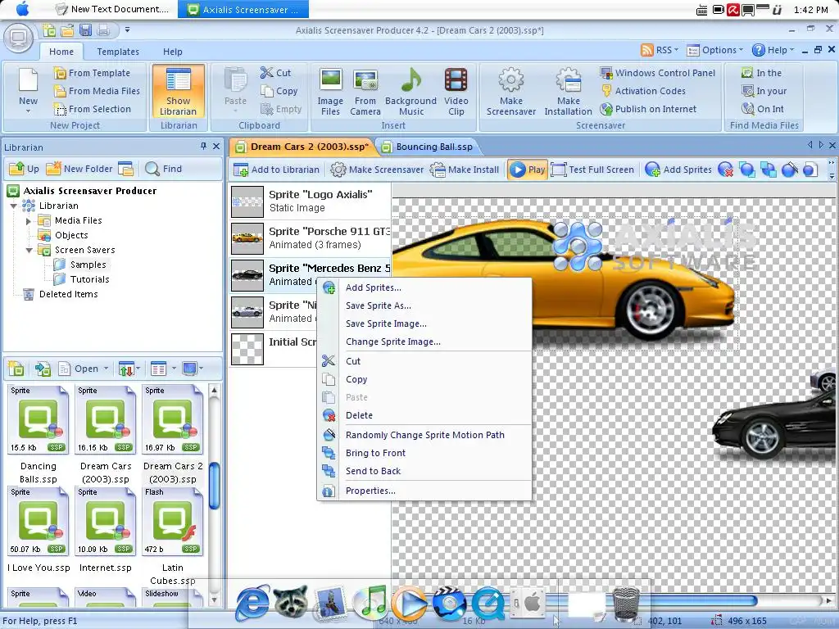Click the Apple menu logo
This screenshot has width=839, height=629.
pyautogui.click(x=22, y=9)
